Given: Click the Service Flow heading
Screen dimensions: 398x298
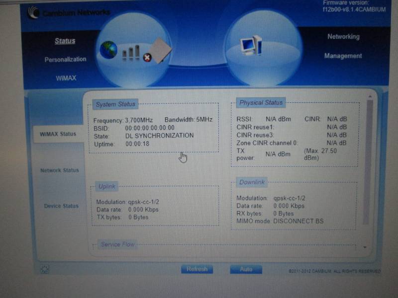Looking at the screenshot, I should point(117,244).
